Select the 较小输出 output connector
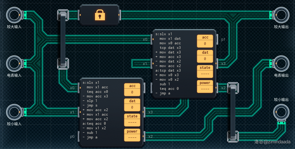Image resolution: width=295 pixels, height=149 pixels. click(x=281, y=112)
